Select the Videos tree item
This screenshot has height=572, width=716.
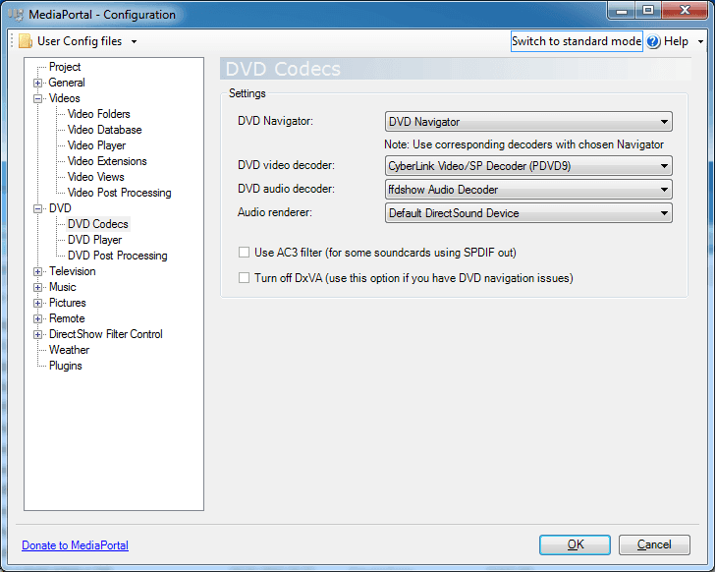click(65, 98)
